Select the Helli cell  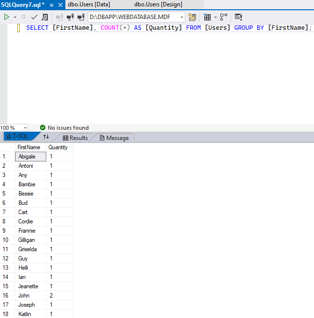tap(31, 268)
